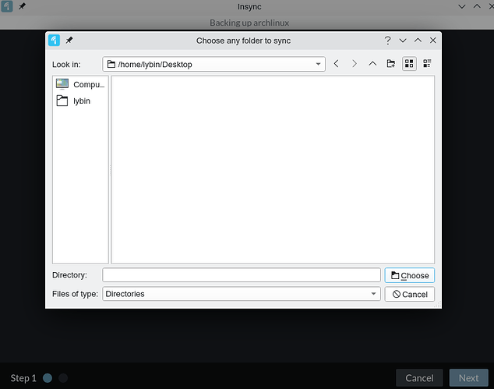Select Computer in the sidebar
494x389 pixels.
point(80,84)
